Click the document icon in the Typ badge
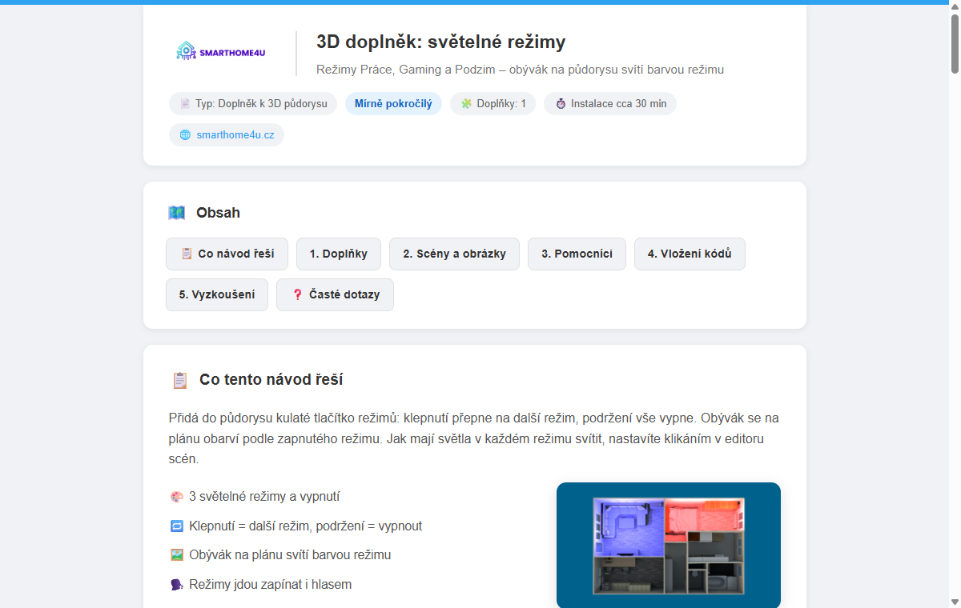 (185, 104)
